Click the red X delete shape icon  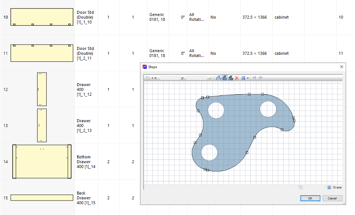237,78
